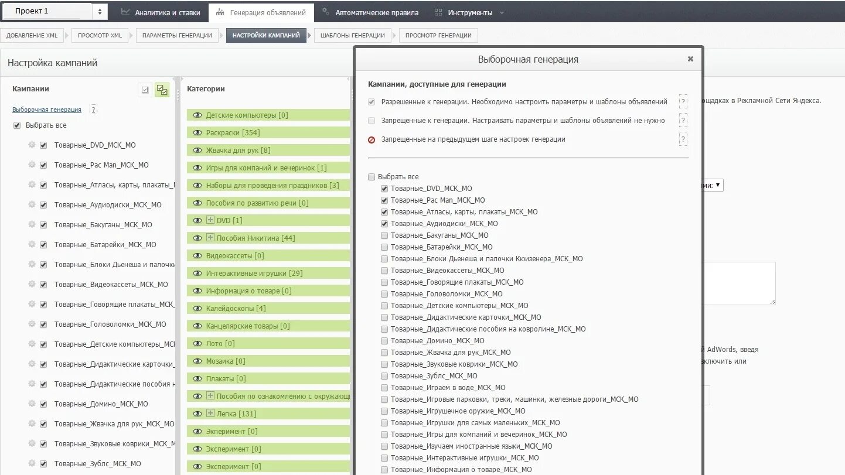
Task: Click help icon for Запрещенные к генерации
Action: [x=683, y=121]
